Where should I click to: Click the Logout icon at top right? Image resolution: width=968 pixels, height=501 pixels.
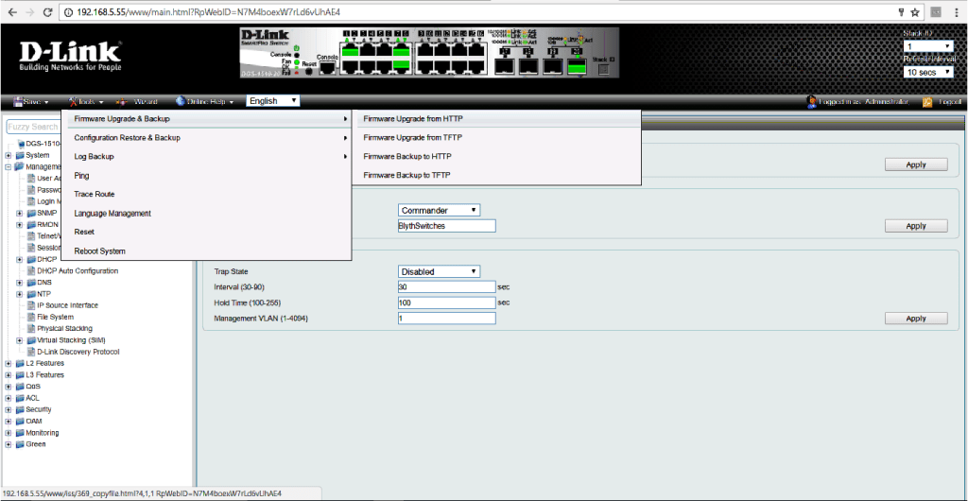(x=928, y=101)
